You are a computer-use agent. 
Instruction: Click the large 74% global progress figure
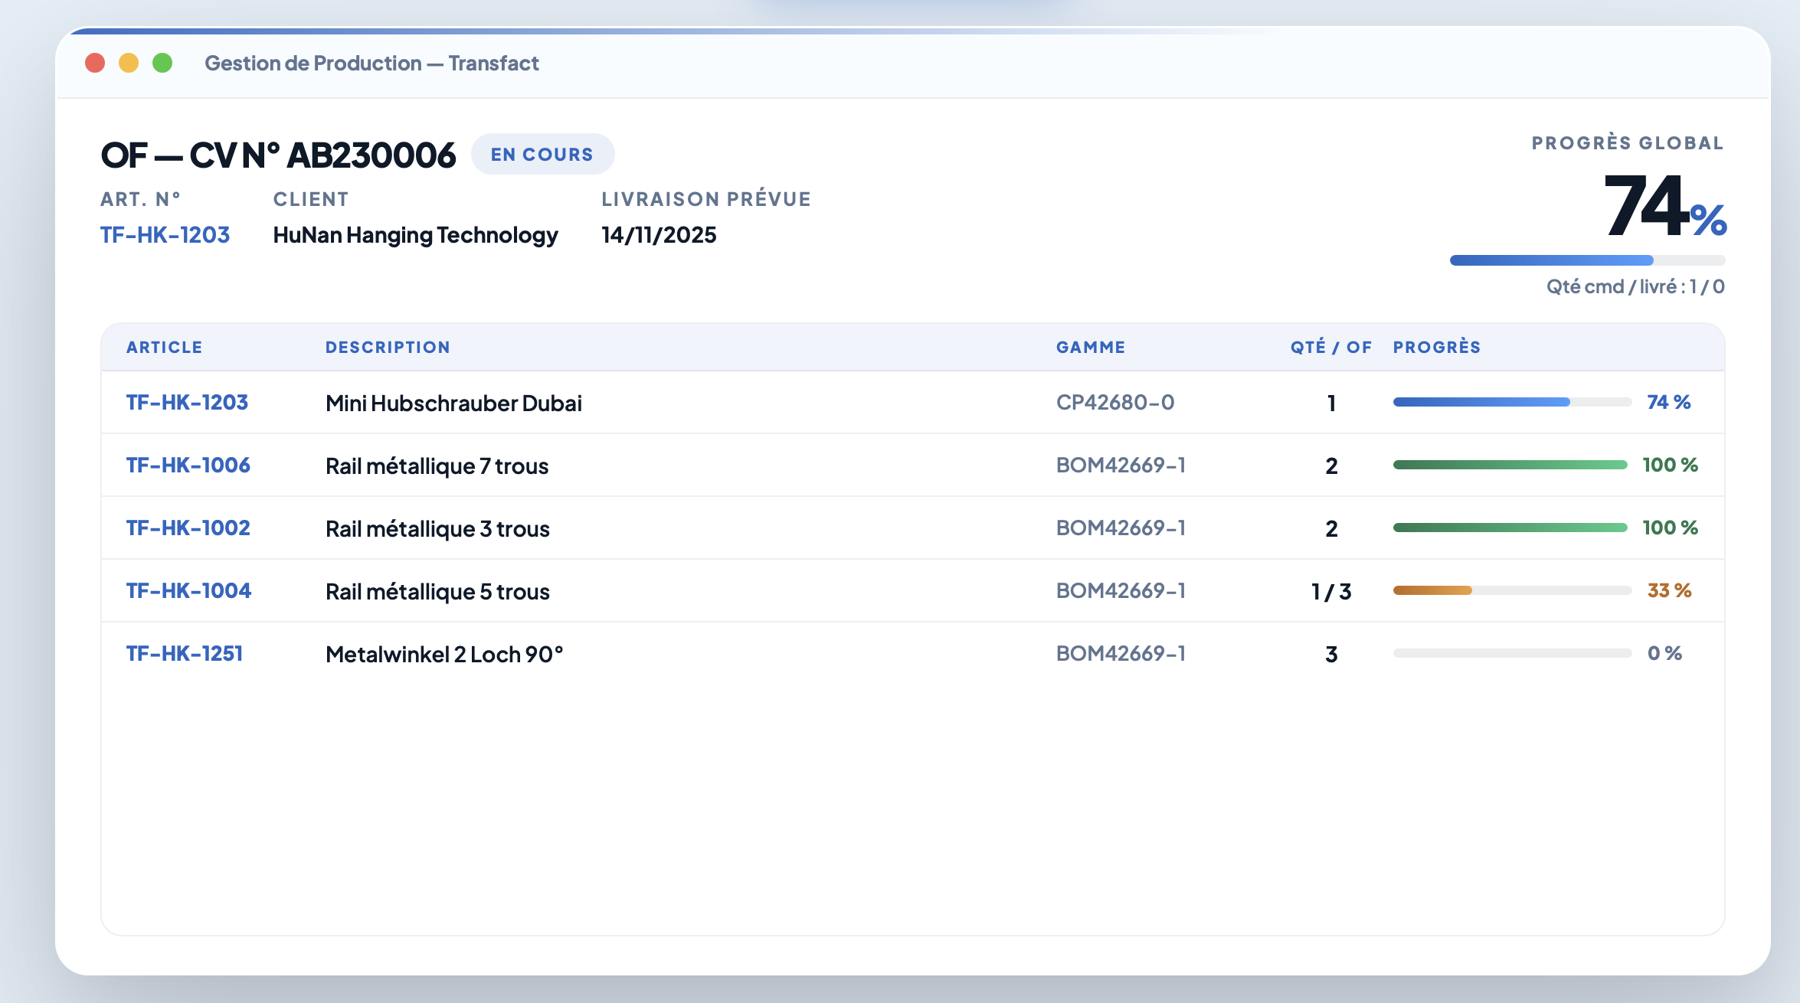[x=1664, y=205]
